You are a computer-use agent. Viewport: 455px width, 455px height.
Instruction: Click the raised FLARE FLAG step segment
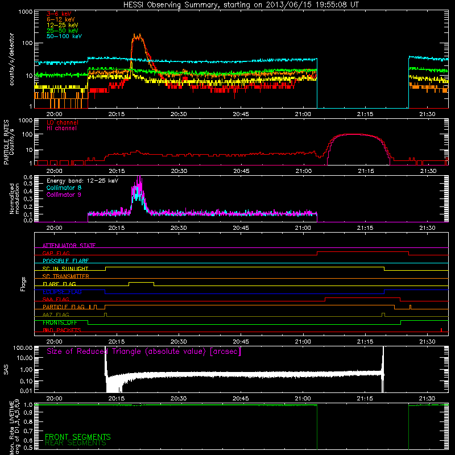pos(141,282)
